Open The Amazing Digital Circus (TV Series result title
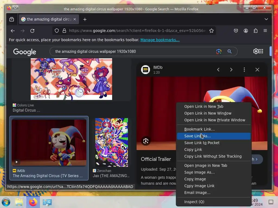This screenshot has width=278, height=208. 48,176
